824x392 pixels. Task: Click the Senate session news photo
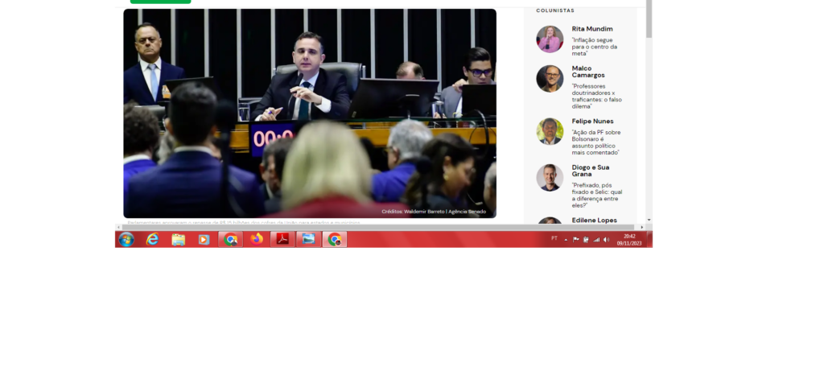click(x=310, y=113)
